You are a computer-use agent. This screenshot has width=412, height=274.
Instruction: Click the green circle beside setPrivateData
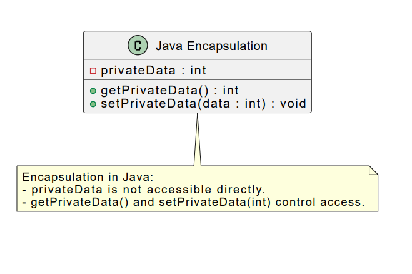tap(93, 103)
